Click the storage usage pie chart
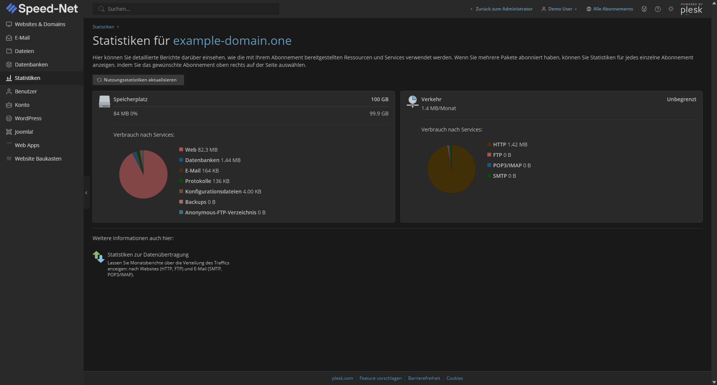 (143, 174)
